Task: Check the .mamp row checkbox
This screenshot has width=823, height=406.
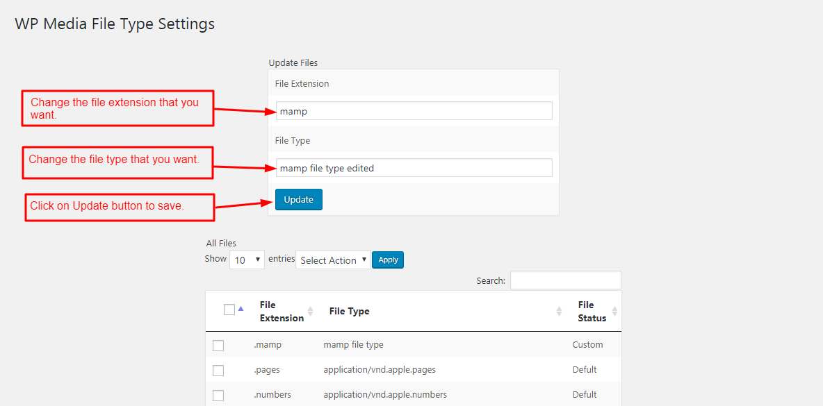Action: tap(218, 346)
